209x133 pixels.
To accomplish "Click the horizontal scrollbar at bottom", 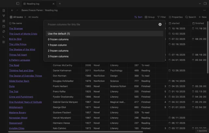I will [x=75, y=132].
